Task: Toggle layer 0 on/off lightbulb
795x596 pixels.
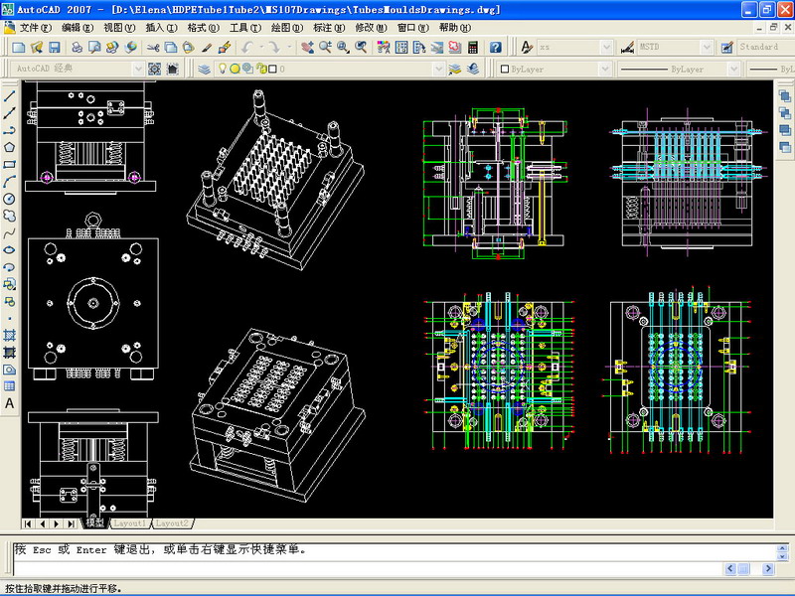Action: coord(224,69)
